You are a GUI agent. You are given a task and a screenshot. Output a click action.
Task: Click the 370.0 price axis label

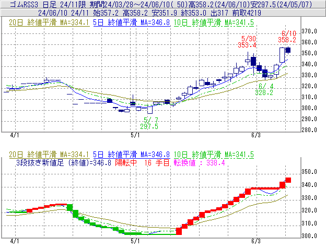point(309,31)
